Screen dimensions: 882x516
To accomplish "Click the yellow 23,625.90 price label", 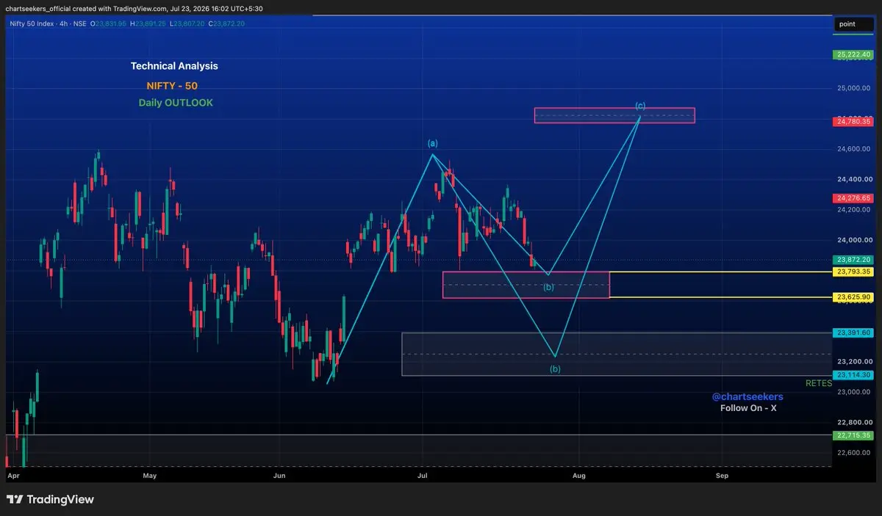I will pos(853,297).
